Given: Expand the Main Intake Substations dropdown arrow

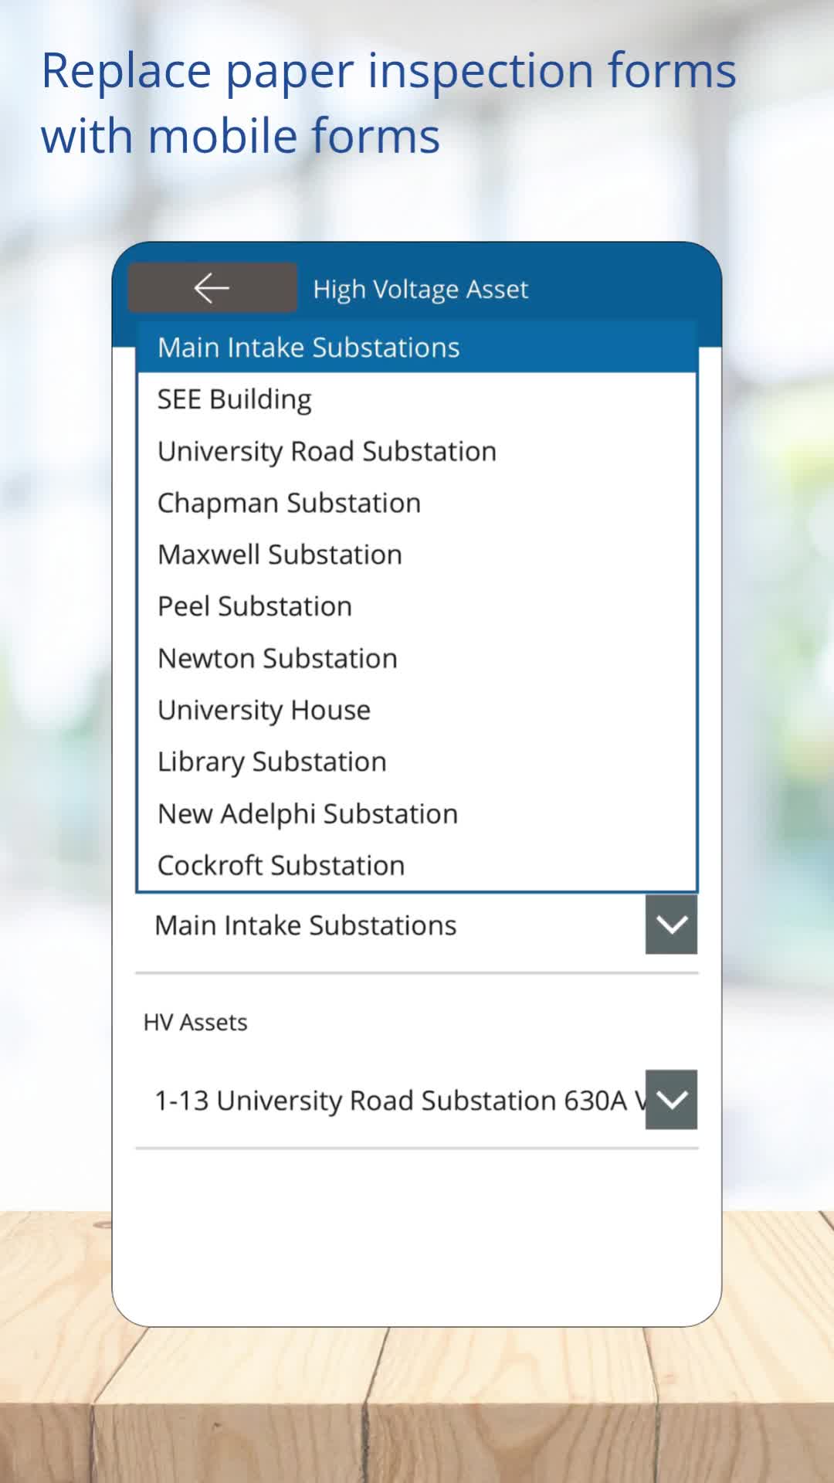Looking at the screenshot, I should (x=671, y=925).
